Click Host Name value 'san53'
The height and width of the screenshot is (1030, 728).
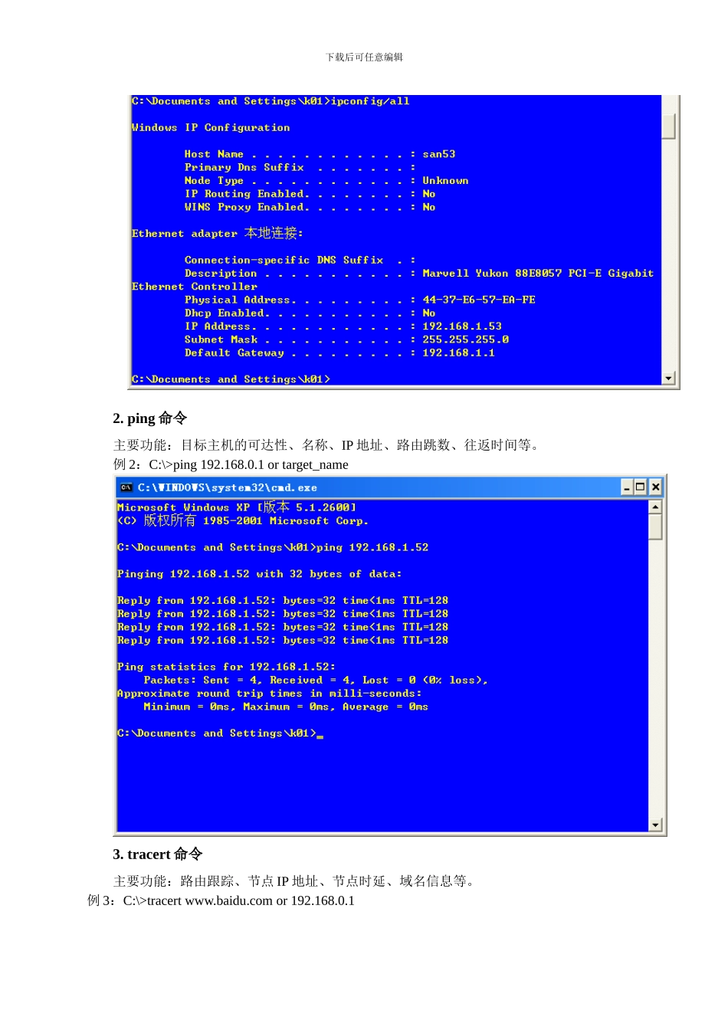pyautogui.click(x=439, y=154)
